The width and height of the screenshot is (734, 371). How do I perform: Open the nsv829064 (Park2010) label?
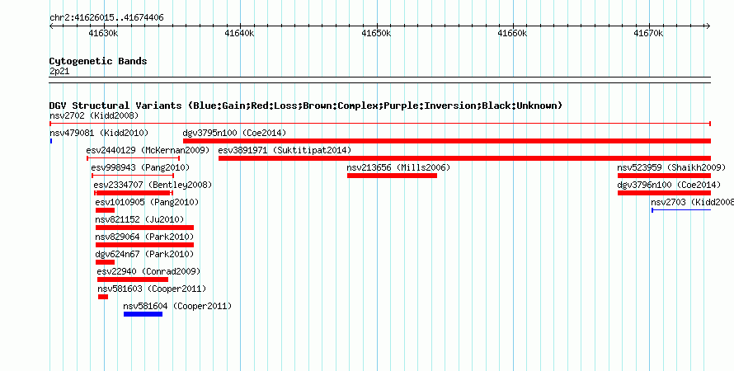(x=144, y=237)
